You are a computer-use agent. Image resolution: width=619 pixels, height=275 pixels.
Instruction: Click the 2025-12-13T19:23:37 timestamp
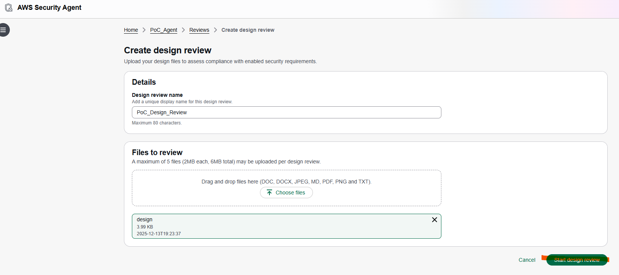[x=159, y=234]
